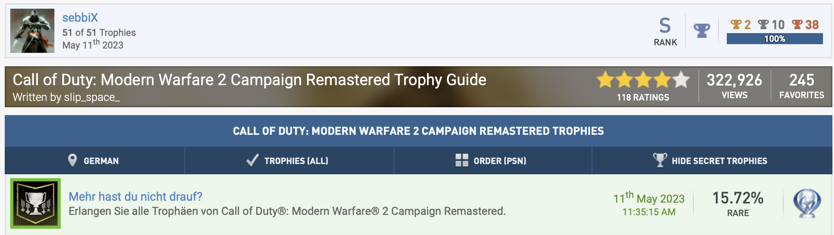Click the bronze trophy count icon

click(797, 24)
